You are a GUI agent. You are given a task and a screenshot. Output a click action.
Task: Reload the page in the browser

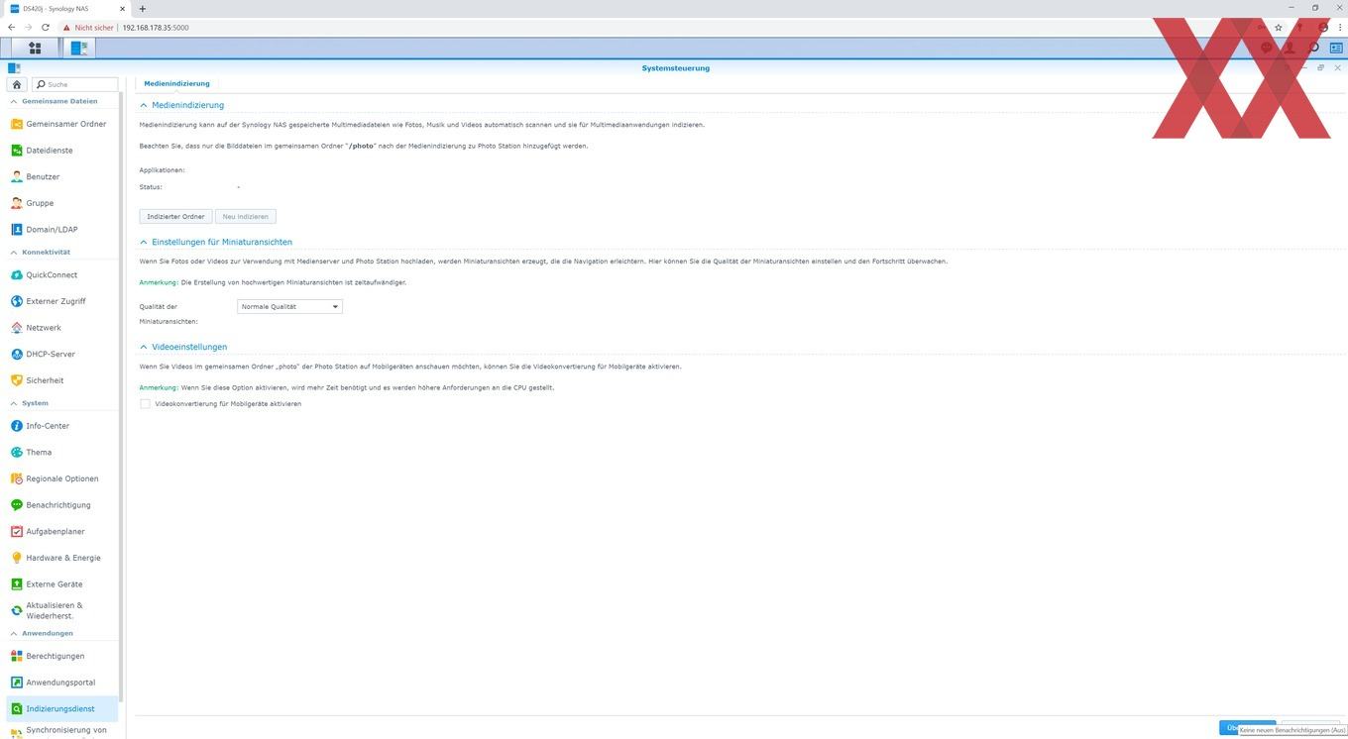click(x=46, y=28)
